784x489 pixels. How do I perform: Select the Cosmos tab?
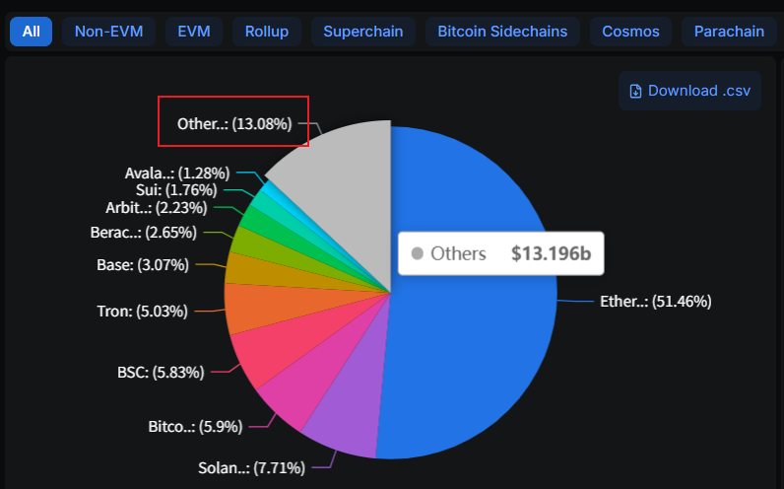tap(631, 32)
